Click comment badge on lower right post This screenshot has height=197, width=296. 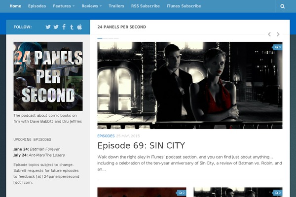277,193
